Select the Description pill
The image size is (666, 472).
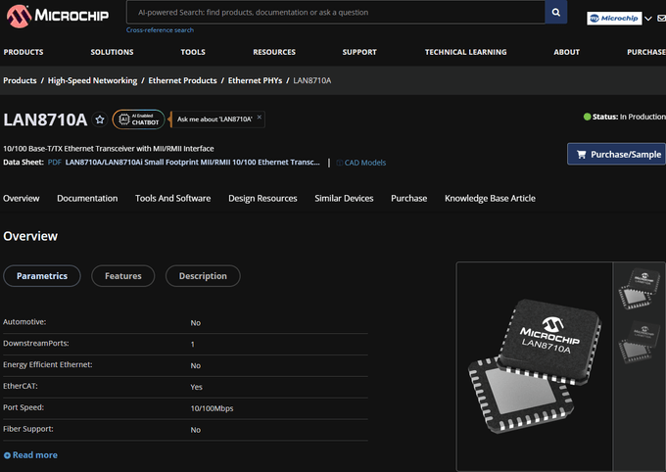[x=203, y=276]
